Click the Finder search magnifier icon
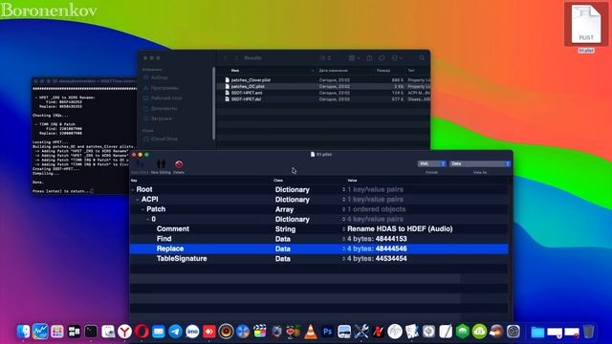 (422, 58)
